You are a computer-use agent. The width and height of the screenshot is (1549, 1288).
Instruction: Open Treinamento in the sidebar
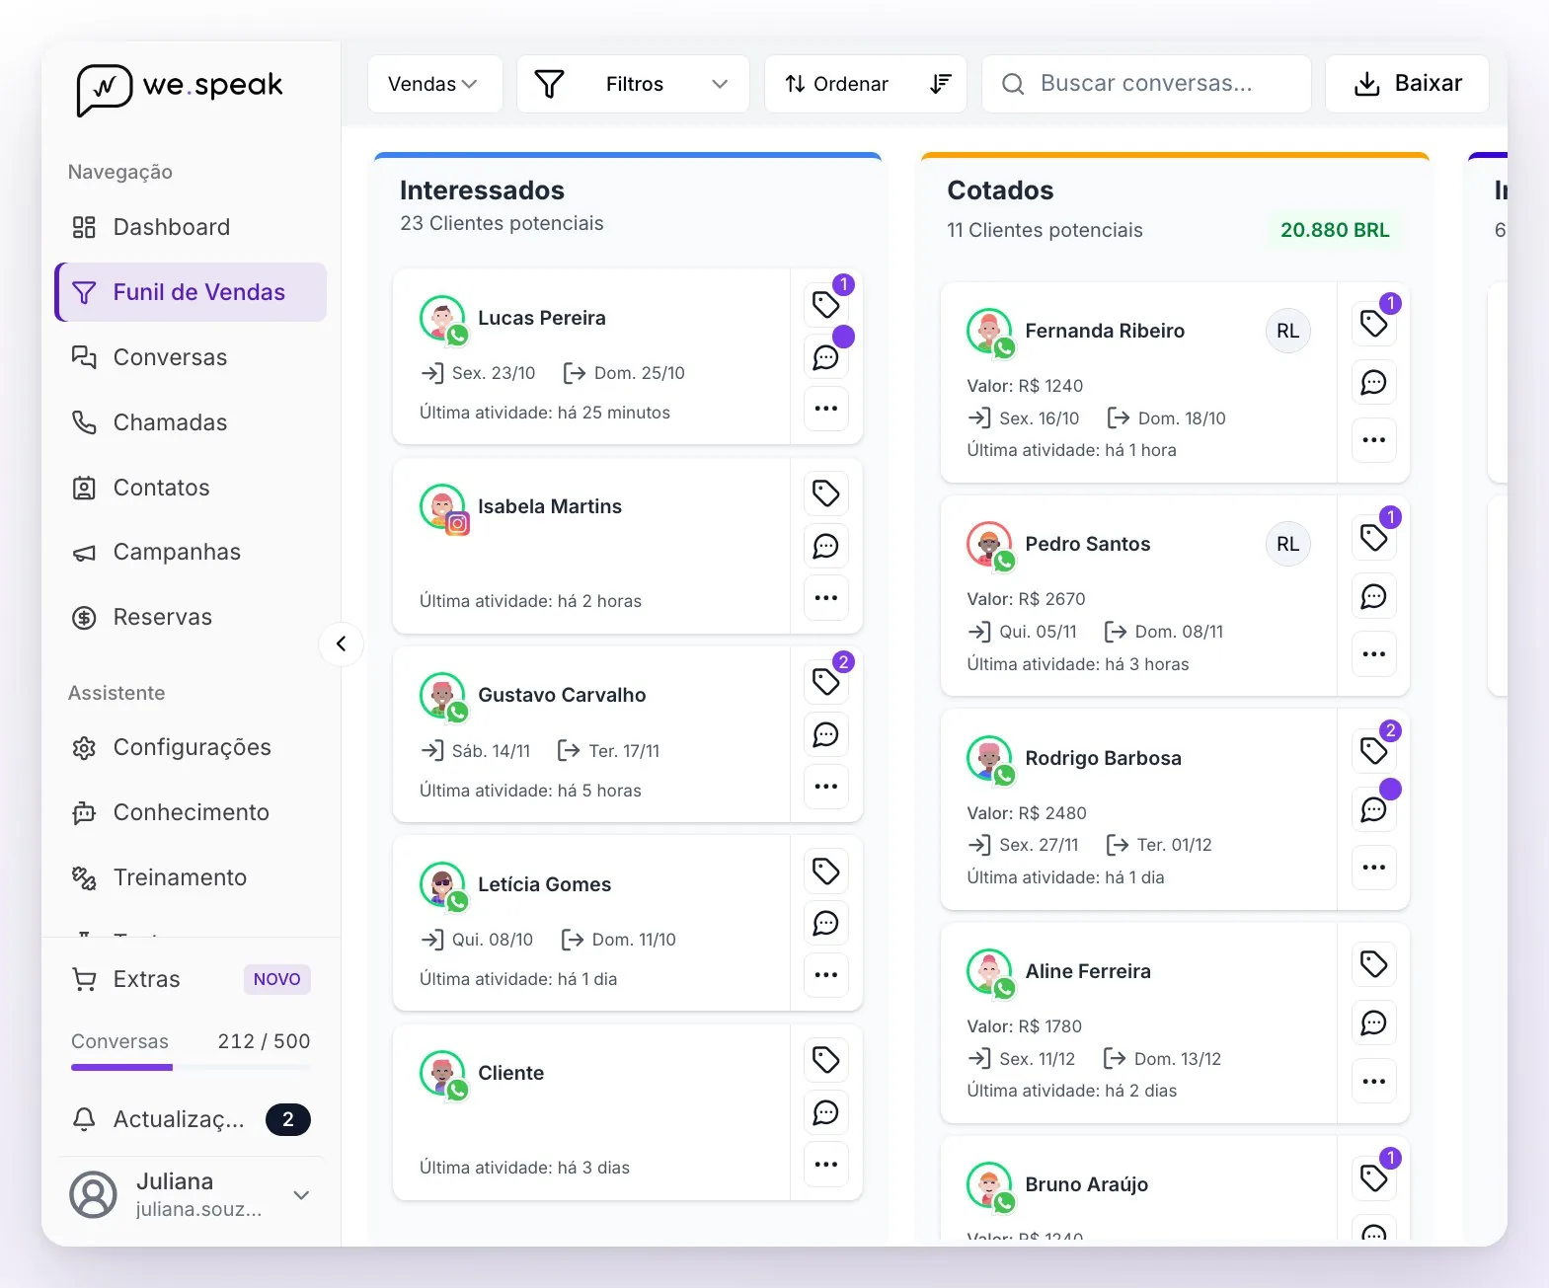click(x=191, y=877)
